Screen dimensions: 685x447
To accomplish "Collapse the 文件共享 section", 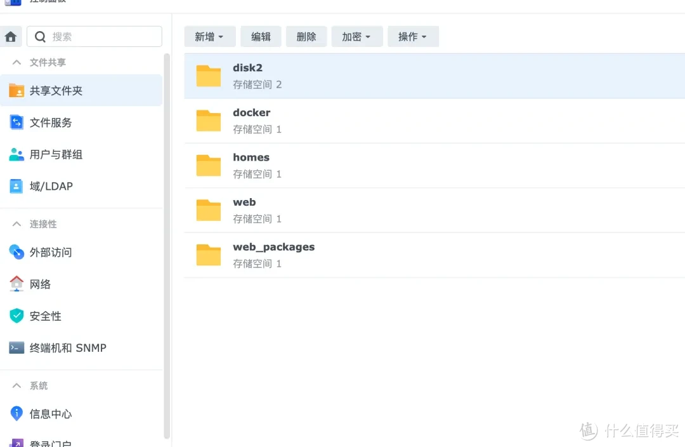I will pos(15,62).
